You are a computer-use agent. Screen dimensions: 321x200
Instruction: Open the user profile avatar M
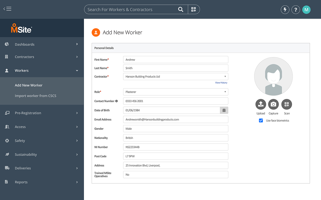306,10
